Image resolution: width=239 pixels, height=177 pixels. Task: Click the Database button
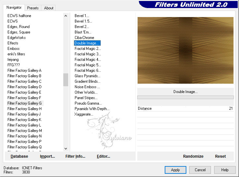(x=19, y=156)
